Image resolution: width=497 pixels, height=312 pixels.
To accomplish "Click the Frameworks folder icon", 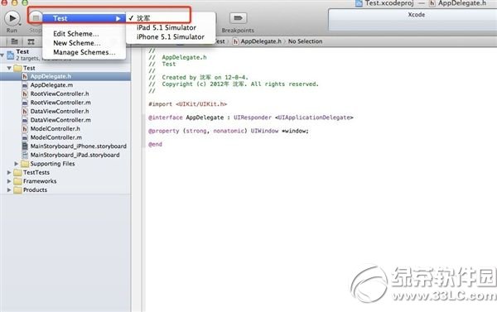I will [x=17, y=181].
